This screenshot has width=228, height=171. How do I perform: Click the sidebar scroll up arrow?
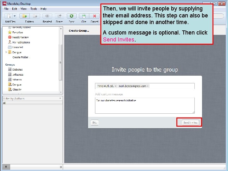click(x=61, y=28)
